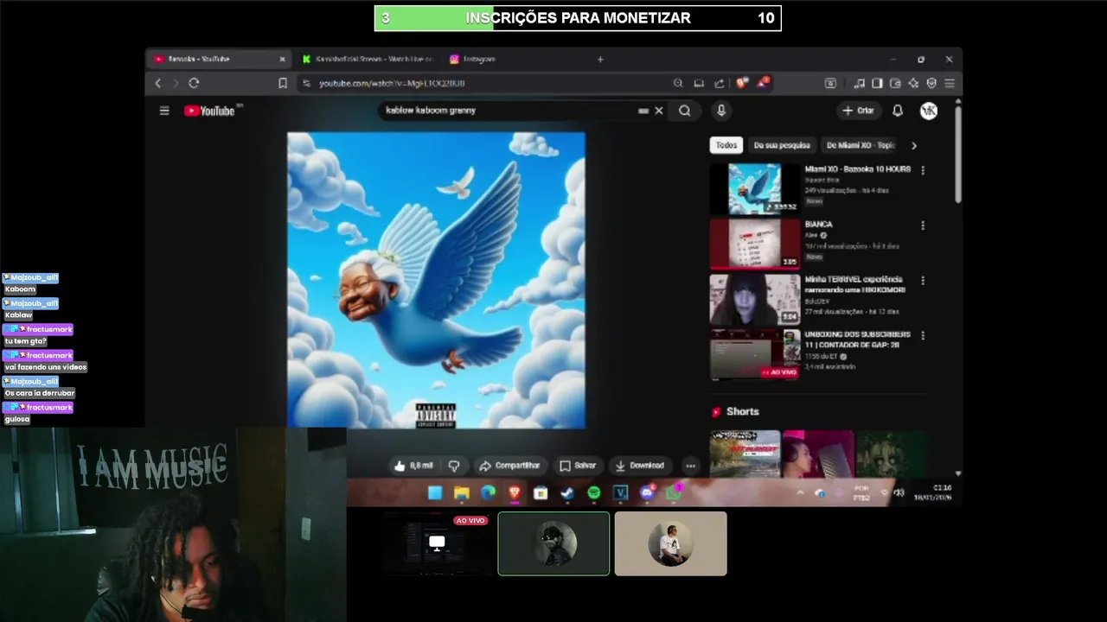Select the Todos filter chip
This screenshot has height=622, width=1107.
(726, 145)
